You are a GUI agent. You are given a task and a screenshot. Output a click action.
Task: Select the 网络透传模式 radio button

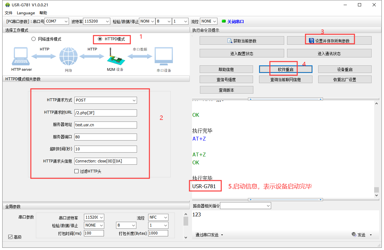33,39
